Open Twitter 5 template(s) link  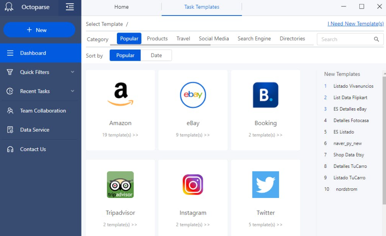coord(266,224)
